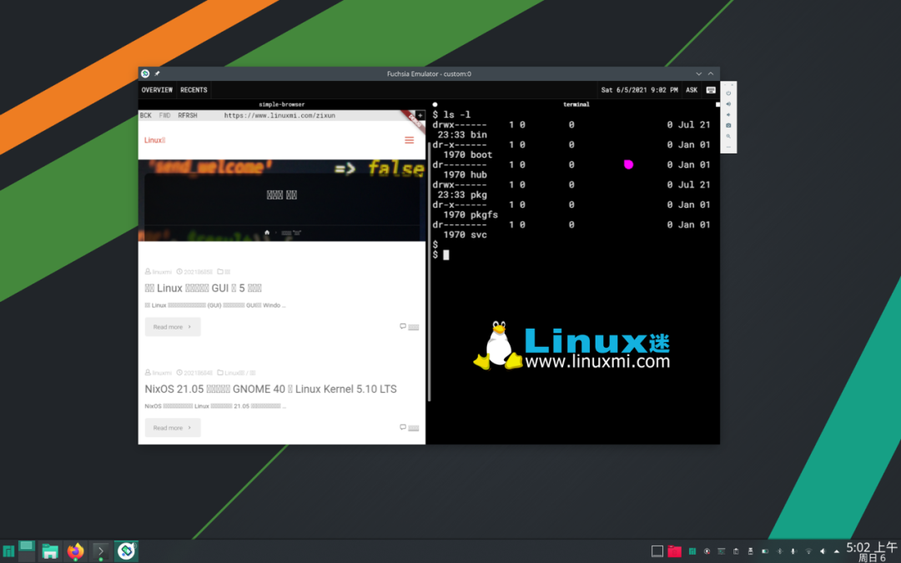
Task: Take emulator screenshot with camera icon
Action: click(x=728, y=125)
